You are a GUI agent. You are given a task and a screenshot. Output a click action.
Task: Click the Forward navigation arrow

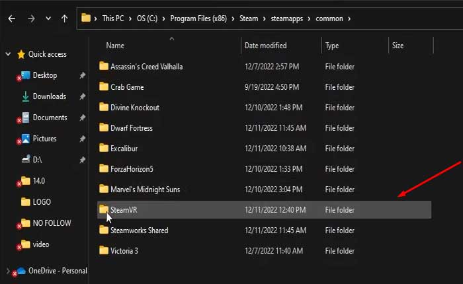pyautogui.click(x=30, y=18)
